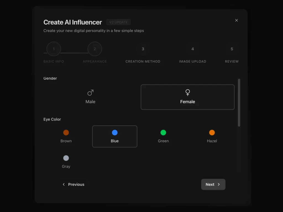Click the step 4 Image Upload circle
283x212 pixels.
pyautogui.click(x=193, y=49)
